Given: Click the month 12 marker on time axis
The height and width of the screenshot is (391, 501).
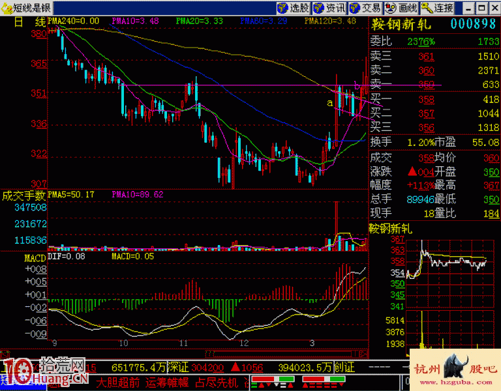Looking at the screenshot, I should pyautogui.click(x=244, y=343).
